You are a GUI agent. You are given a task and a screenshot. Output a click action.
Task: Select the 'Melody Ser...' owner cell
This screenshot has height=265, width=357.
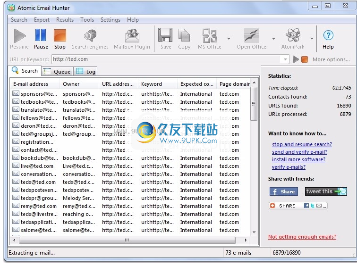[78, 198]
